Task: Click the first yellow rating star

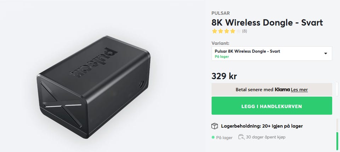Action: point(215,31)
